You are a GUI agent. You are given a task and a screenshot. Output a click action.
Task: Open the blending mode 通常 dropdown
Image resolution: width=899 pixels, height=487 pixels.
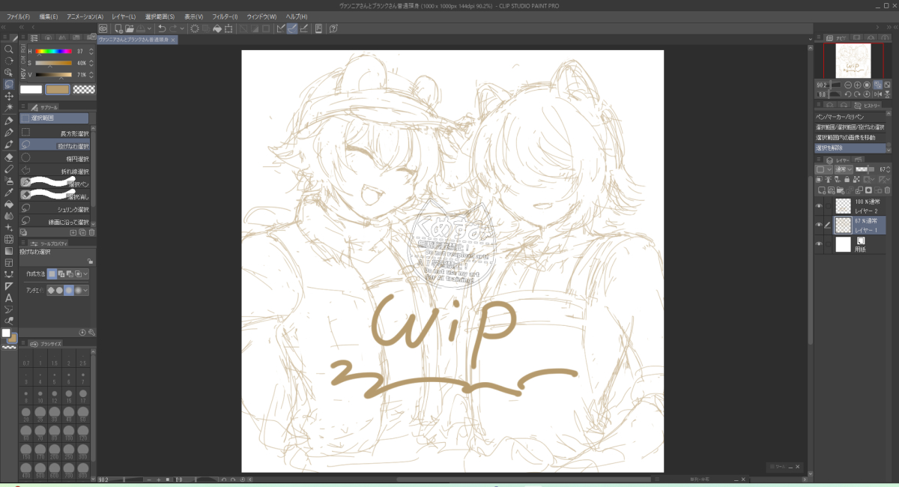[x=842, y=169]
